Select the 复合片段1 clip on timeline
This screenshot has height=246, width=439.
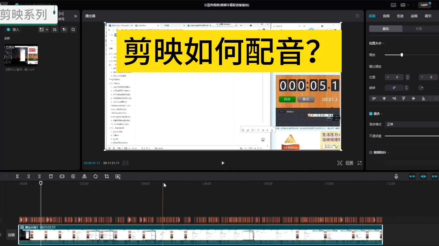tap(200, 235)
